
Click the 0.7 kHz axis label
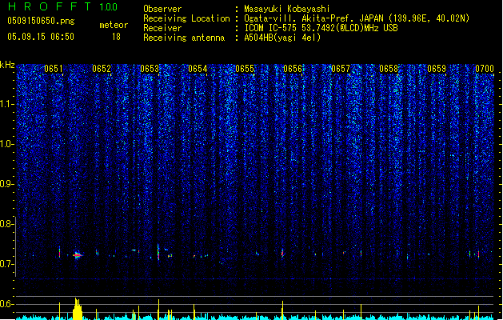(x=7, y=264)
